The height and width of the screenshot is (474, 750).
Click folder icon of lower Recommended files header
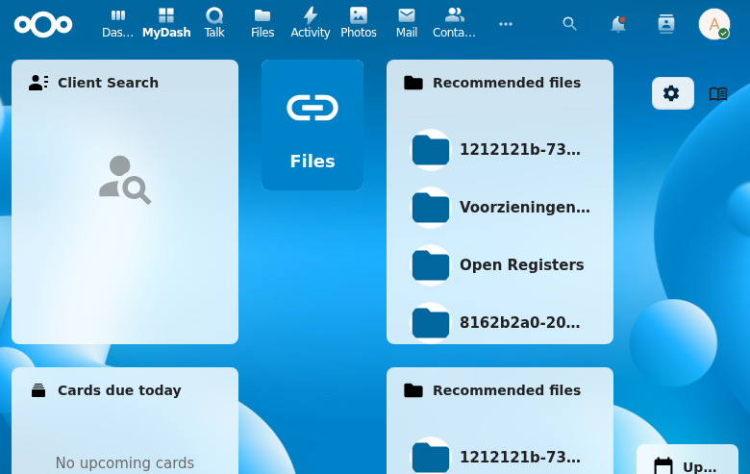413,390
